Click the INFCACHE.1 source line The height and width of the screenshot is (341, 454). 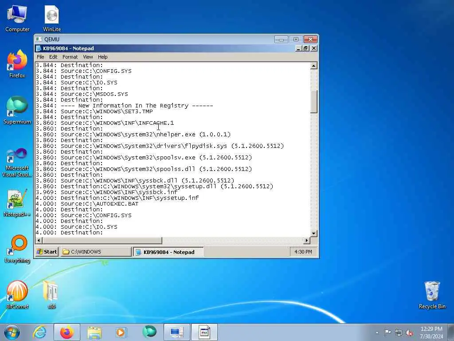pos(105,123)
